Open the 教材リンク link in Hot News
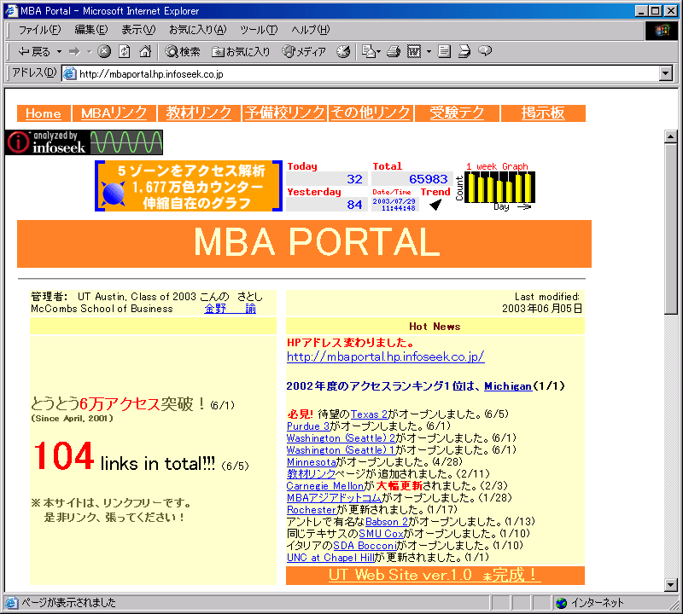683x614 pixels. (311, 474)
